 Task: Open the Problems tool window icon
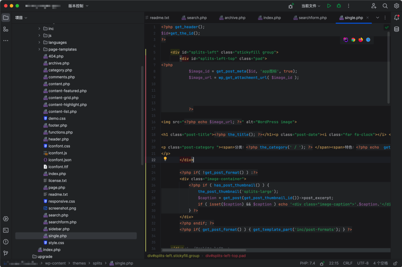(6, 242)
